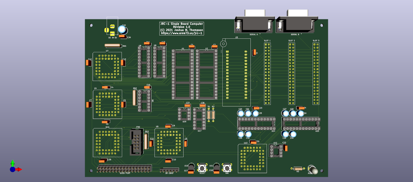Pick the SLOT 3 expansion header
This screenshot has height=182, width=413.
pos(316,74)
